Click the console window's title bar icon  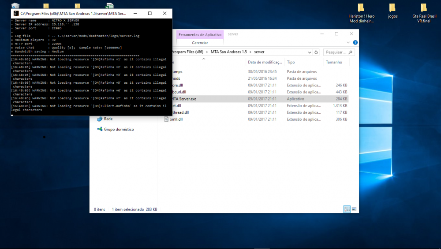[x=16, y=14]
